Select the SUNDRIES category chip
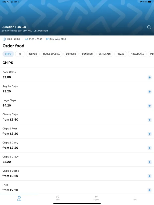This screenshot has height=205, width=154. tap(87, 54)
